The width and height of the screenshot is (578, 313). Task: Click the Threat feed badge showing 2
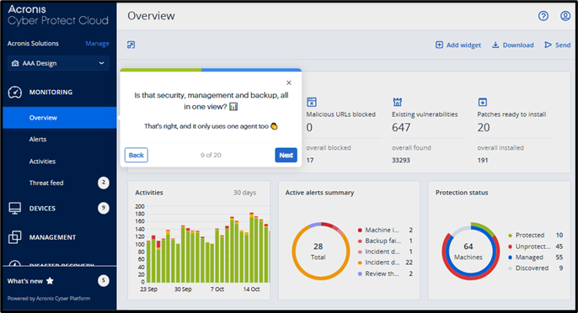[x=104, y=183]
